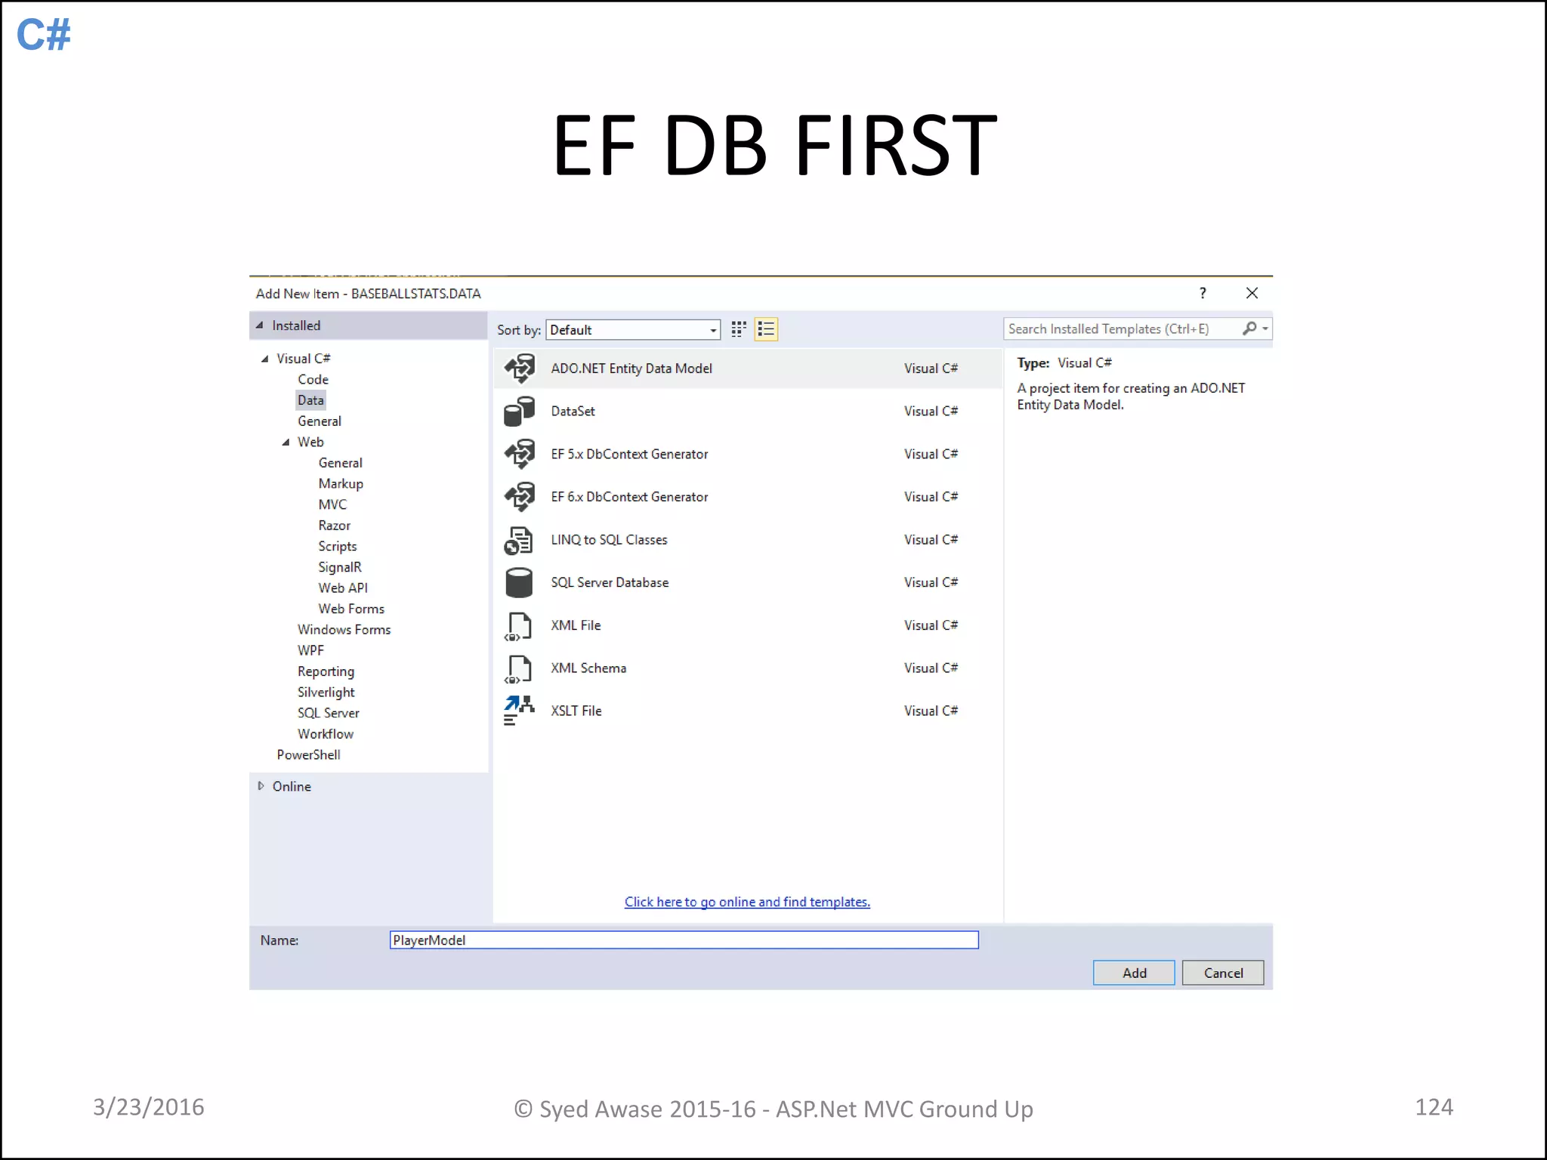The width and height of the screenshot is (1547, 1160).
Task: Select the SignalR category
Action: [x=340, y=567]
